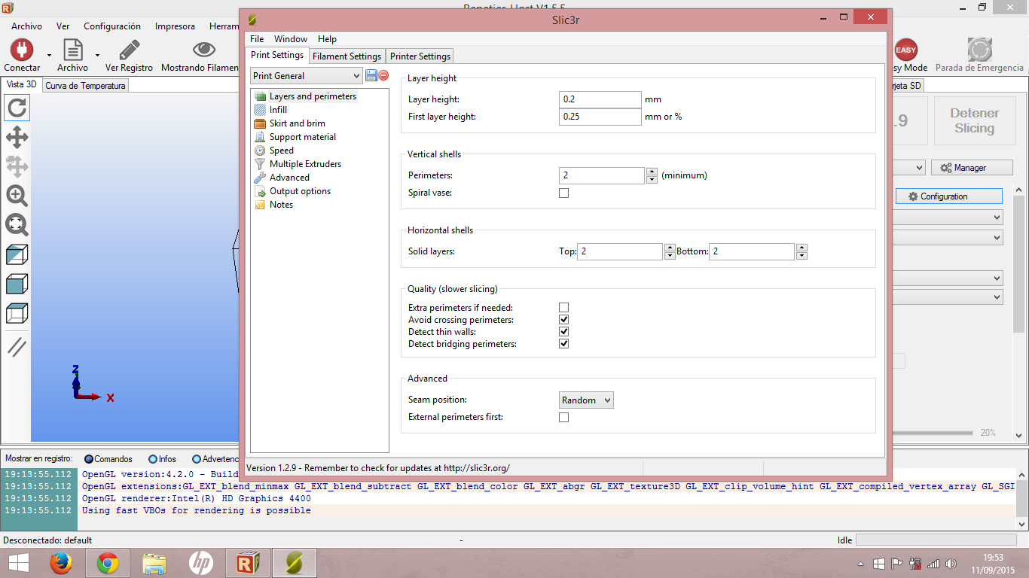Select the Infos log filter

coord(162,459)
